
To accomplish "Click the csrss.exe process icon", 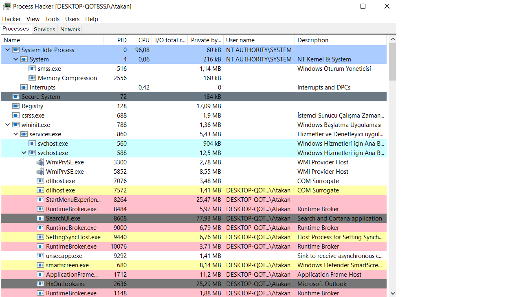I will coord(16,116).
